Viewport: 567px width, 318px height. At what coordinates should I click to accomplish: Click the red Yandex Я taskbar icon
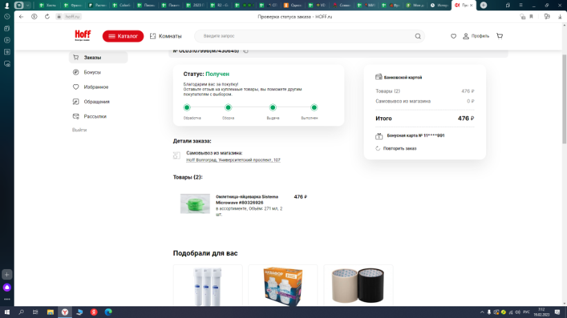coord(93,312)
